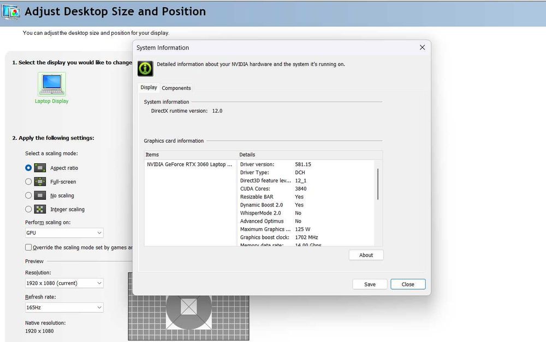Select the Full-screen radio button
Image resolution: width=546 pixels, height=342 pixels.
pos(28,181)
